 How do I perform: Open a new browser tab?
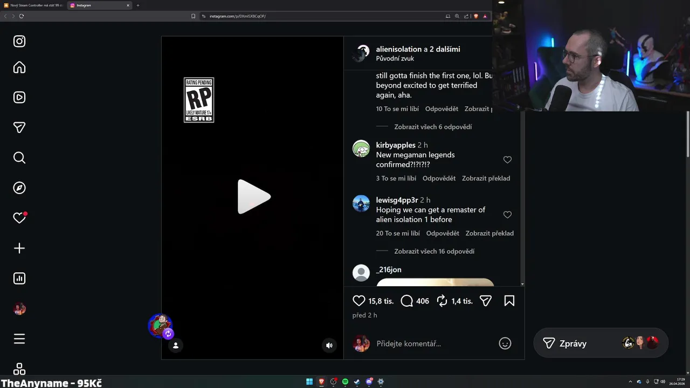pyautogui.click(x=137, y=5)
